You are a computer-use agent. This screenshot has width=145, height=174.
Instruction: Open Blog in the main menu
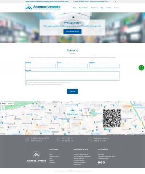click(x=102, y=8)
